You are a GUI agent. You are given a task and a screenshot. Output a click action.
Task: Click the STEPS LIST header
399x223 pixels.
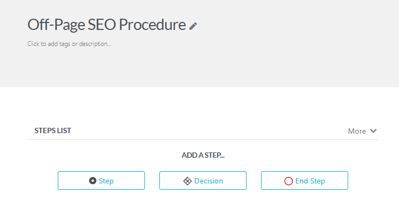point(52,130)
